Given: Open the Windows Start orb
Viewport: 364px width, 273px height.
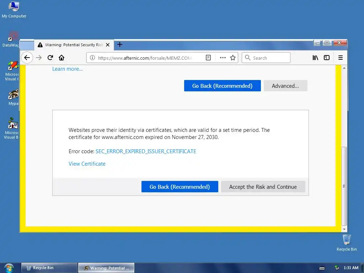Looking at the screenshot, I should [x=9, y=268].
